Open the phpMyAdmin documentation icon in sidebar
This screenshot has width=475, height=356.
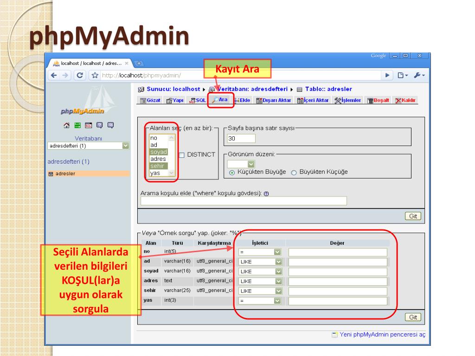click(x=99, y=125)
